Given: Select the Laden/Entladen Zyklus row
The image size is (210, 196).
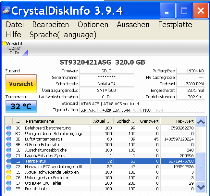Looking at the screenshot, I should [100, 155].
